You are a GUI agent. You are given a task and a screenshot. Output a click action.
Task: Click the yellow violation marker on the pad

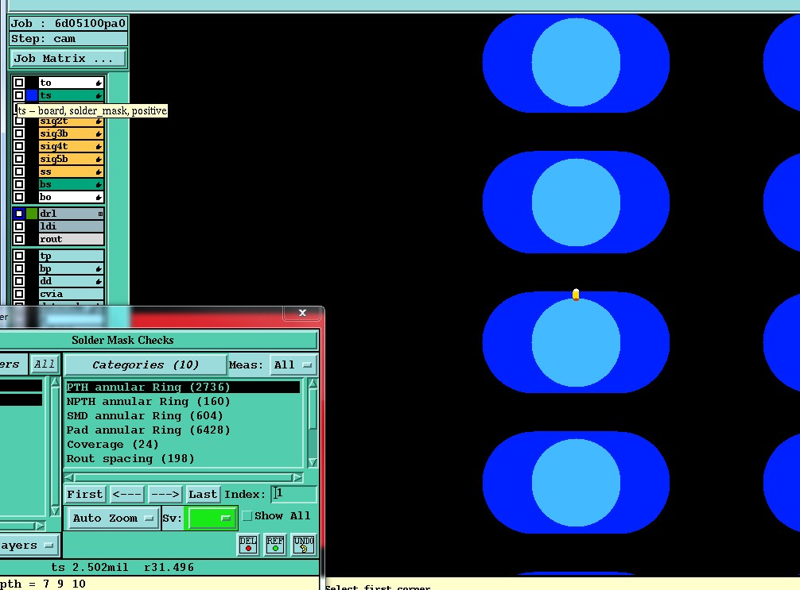click(x=576, y=295)
